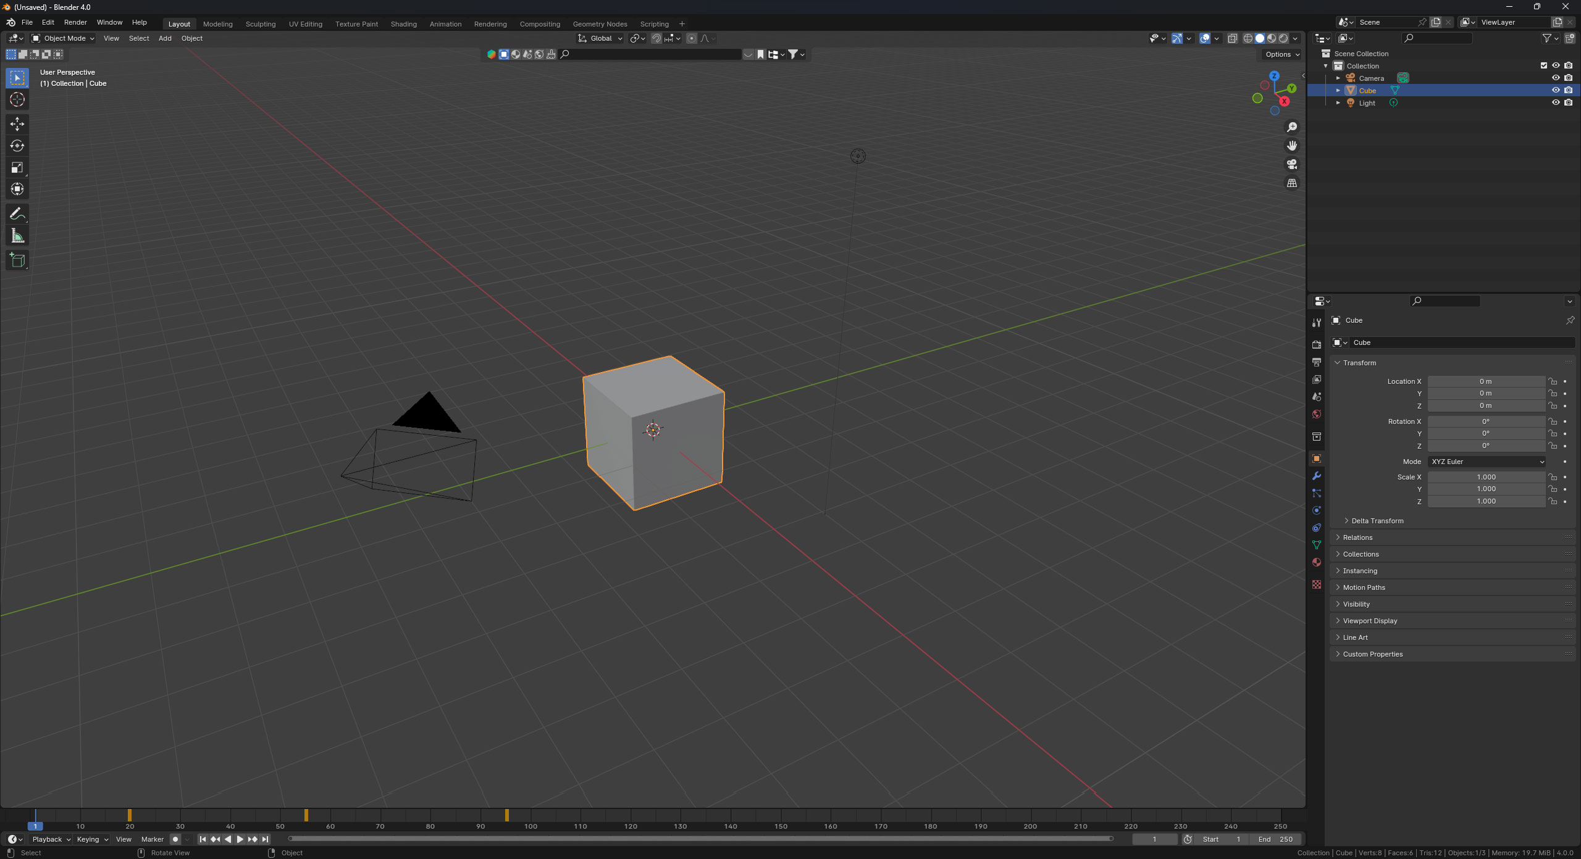Toggle the camera view icon

point(1291,164)
